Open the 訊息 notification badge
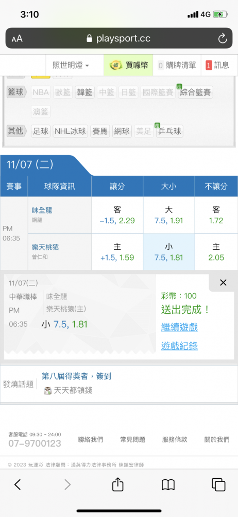Image resolution: width=238 pixels, height=517 pixels. (x=217, y=65)
